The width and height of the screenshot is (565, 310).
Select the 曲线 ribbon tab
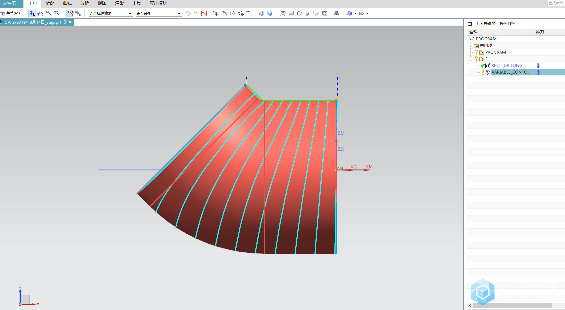(x=67, y=3)
